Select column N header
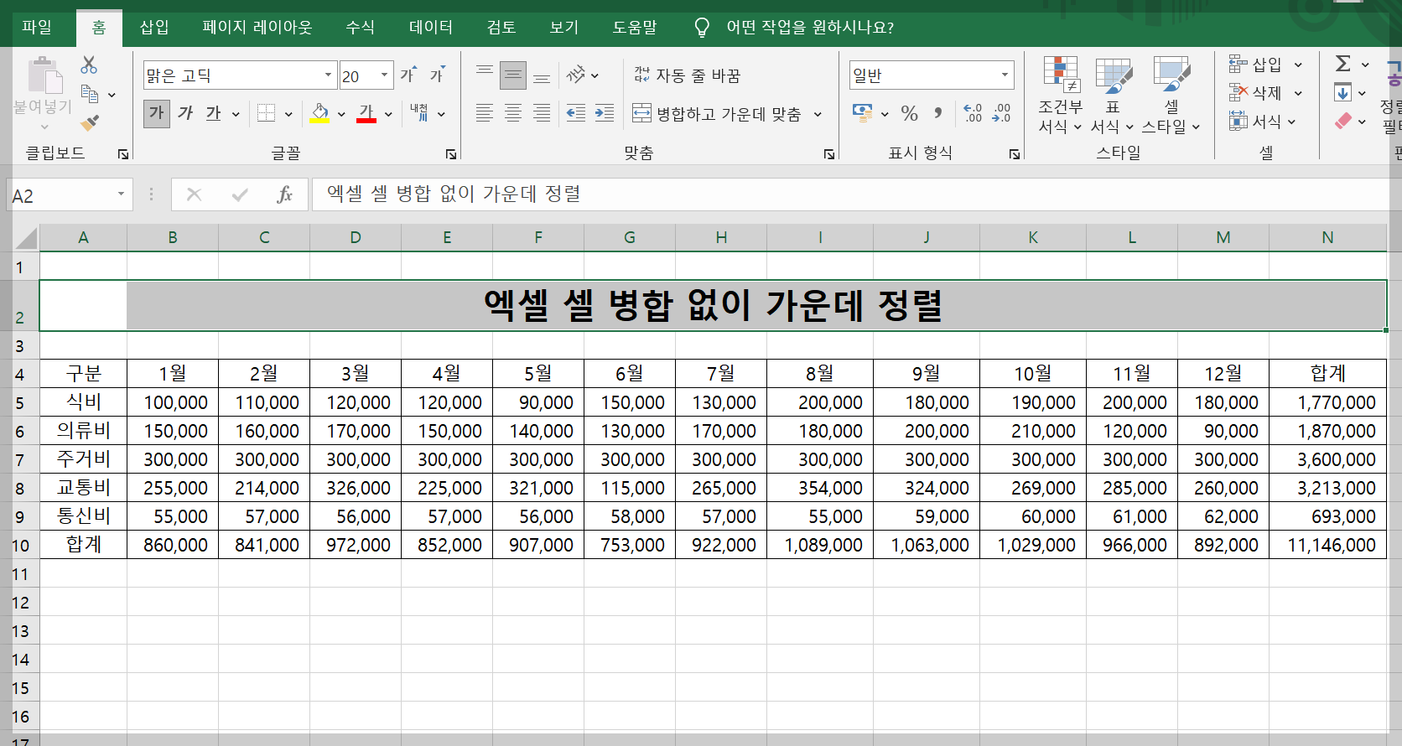 click(x=1327, y=237)
